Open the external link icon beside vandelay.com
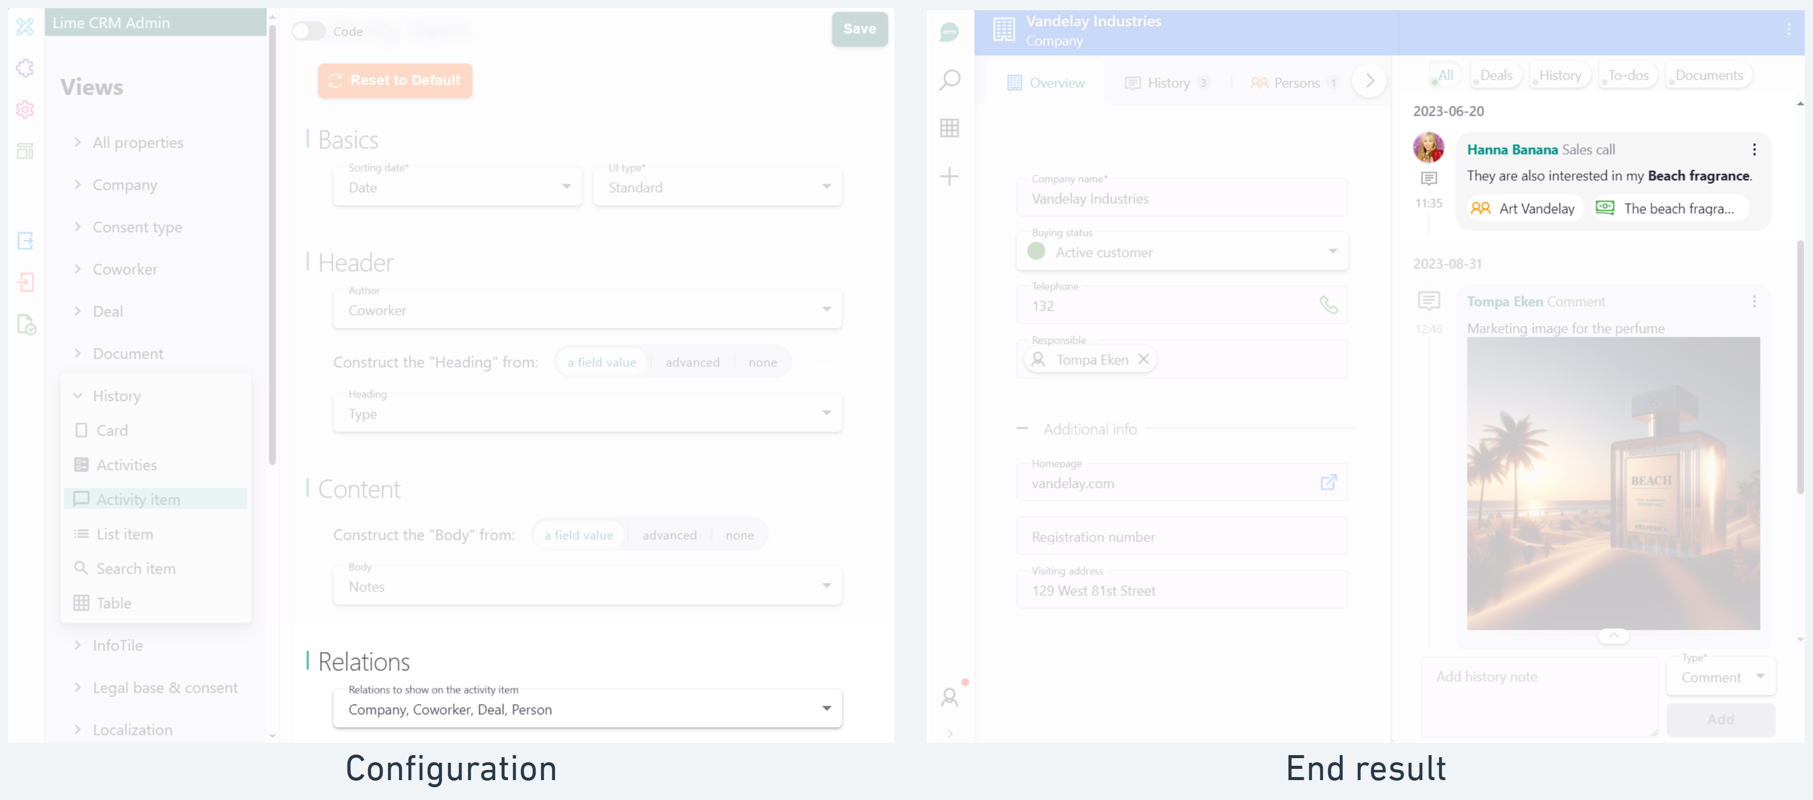This screenshot has height=800, width=1813. pos(1328,483)
